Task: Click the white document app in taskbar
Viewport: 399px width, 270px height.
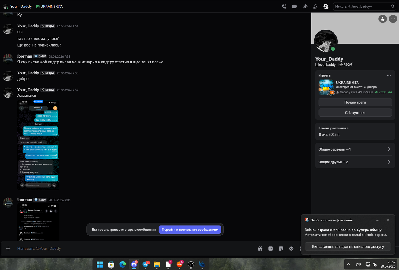Action: click(168, 264)
